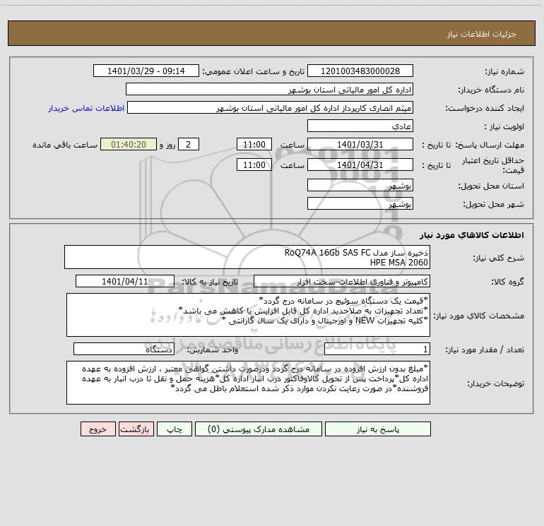Click the مهلت ارسال پاسخ label
This screenshot has width=544, height=526.
click(490, 145)
